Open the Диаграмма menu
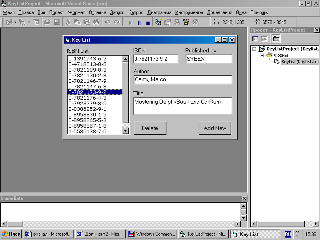The image size is (320, 240). tap(159, 12)
